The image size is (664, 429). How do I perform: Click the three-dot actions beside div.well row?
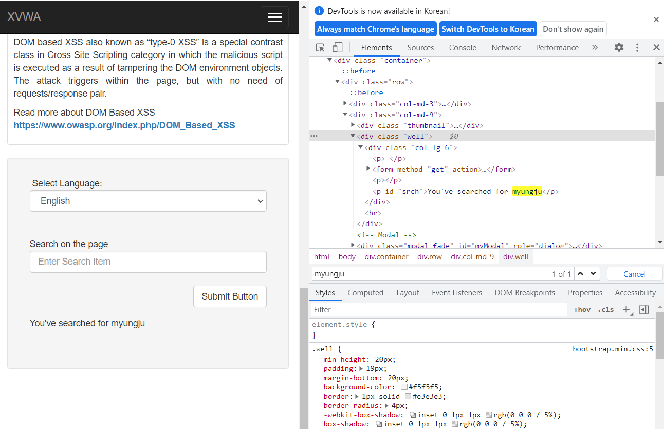314,136
